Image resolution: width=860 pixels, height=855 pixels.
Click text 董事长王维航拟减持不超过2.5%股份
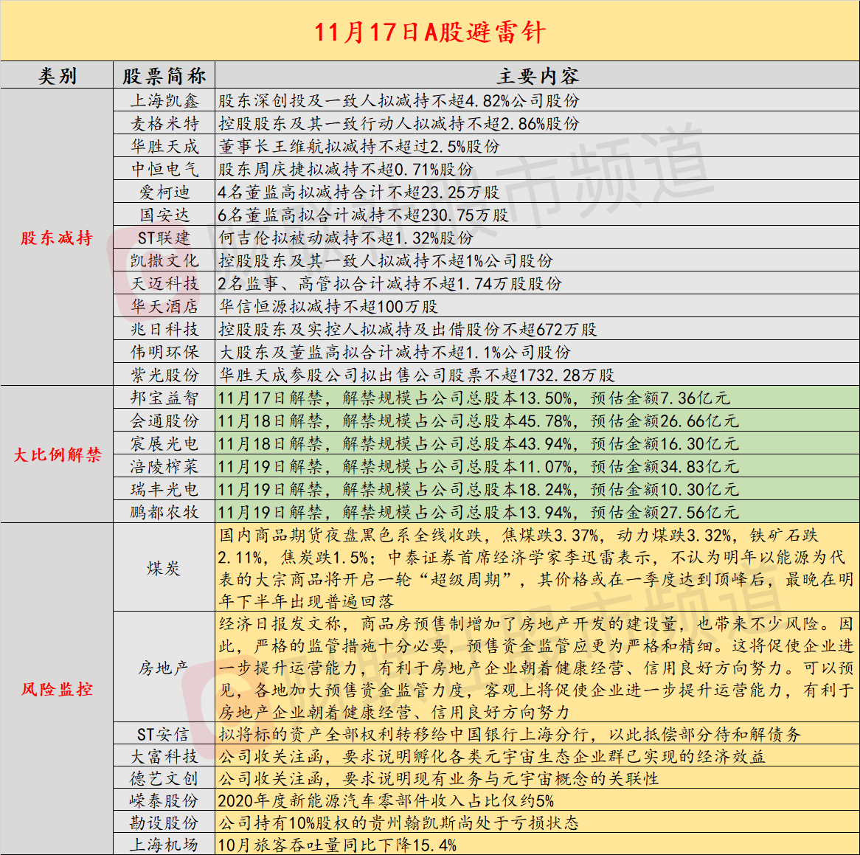(x=359, y=146)
